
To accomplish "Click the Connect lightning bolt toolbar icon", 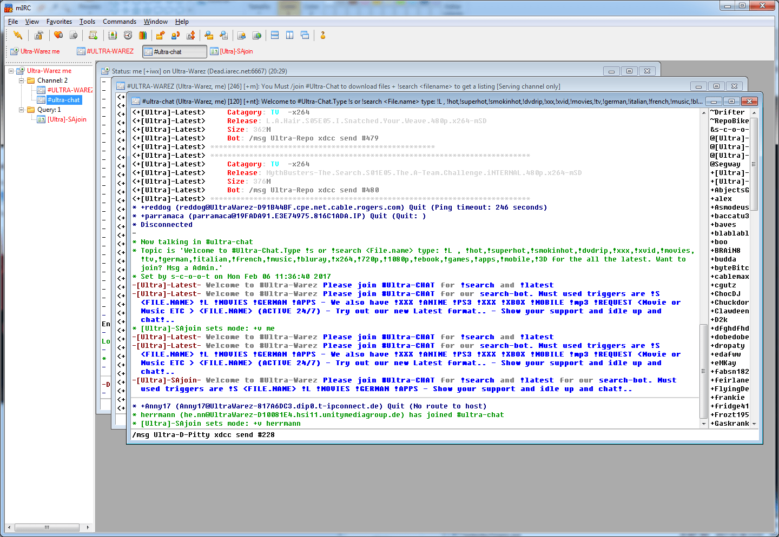I will 18,35.
